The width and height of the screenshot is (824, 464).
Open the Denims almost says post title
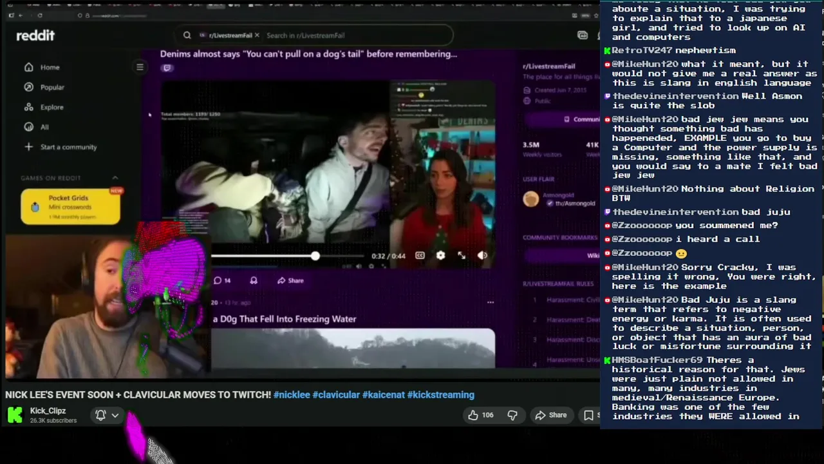point(308,54)
